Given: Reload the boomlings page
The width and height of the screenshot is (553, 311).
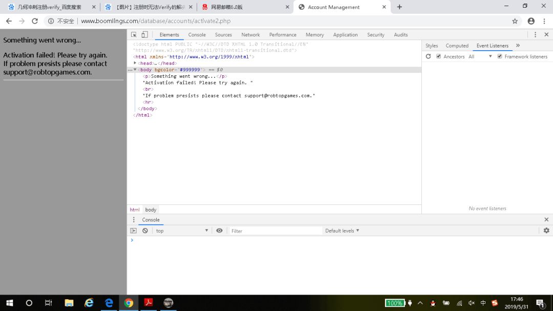Looking at the screenshot, I should pos(35,21).
